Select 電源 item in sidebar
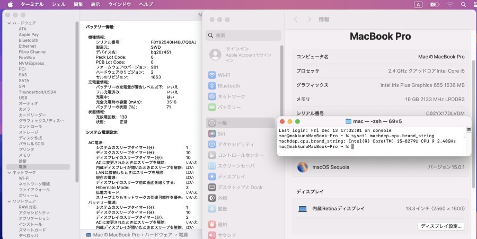Viewport: 477px width, 239px height. click(x=38, y=166)
